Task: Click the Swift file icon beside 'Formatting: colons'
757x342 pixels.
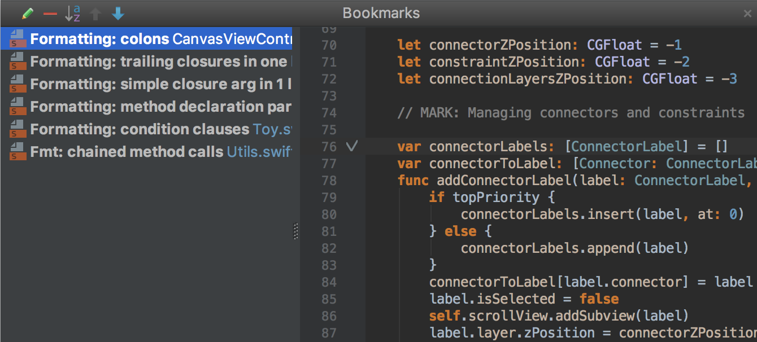Action: (x=18, y=39)
